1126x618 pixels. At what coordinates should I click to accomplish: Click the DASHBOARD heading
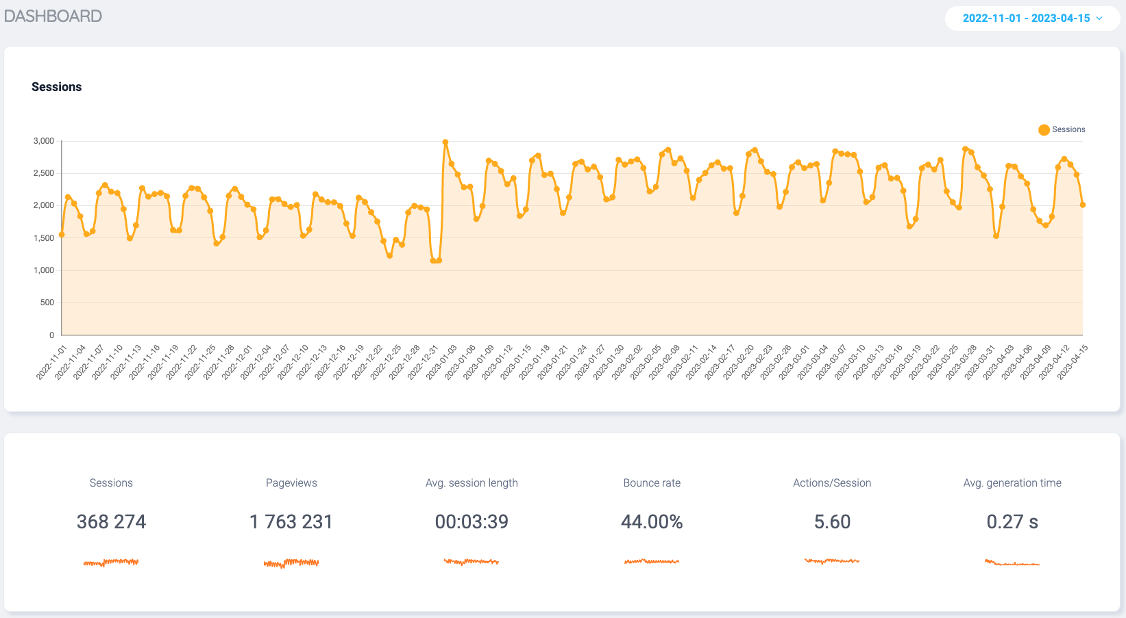(53, 15)
